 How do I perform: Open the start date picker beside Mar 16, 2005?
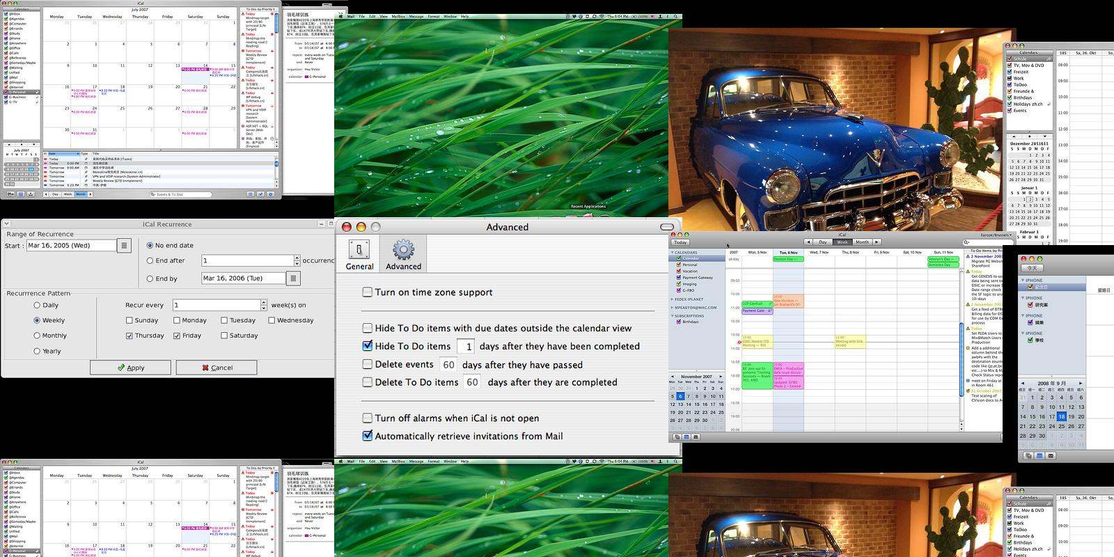coord(124,245)
